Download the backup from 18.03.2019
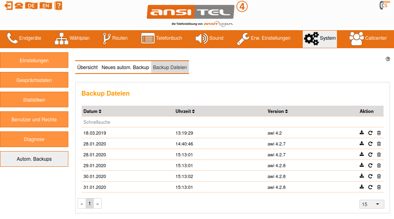 [361, 133]
